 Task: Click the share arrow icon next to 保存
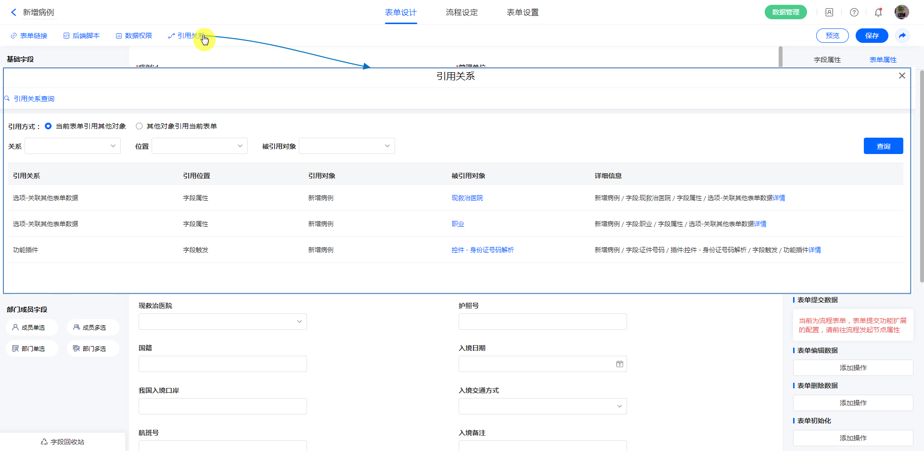[x=902, y=36]
